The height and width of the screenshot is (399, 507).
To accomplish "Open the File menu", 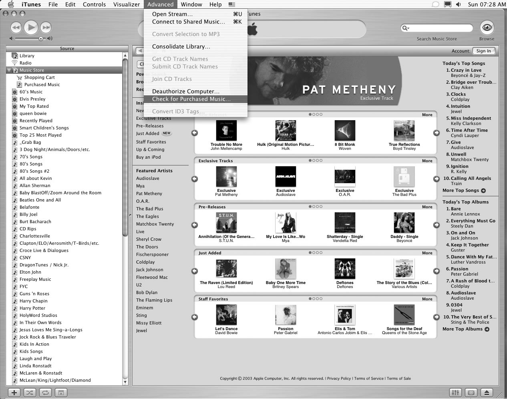I will click(x=53, y=4).
